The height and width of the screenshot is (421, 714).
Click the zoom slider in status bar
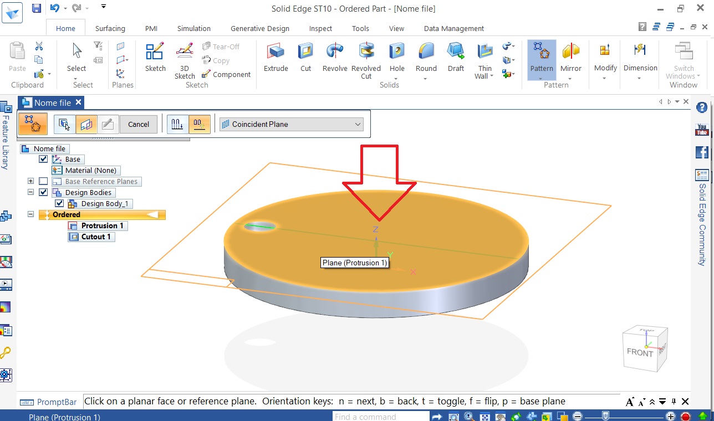606,416
